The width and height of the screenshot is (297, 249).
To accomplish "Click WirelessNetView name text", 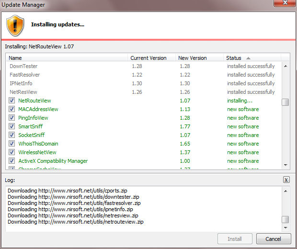I will click(37, 152).
